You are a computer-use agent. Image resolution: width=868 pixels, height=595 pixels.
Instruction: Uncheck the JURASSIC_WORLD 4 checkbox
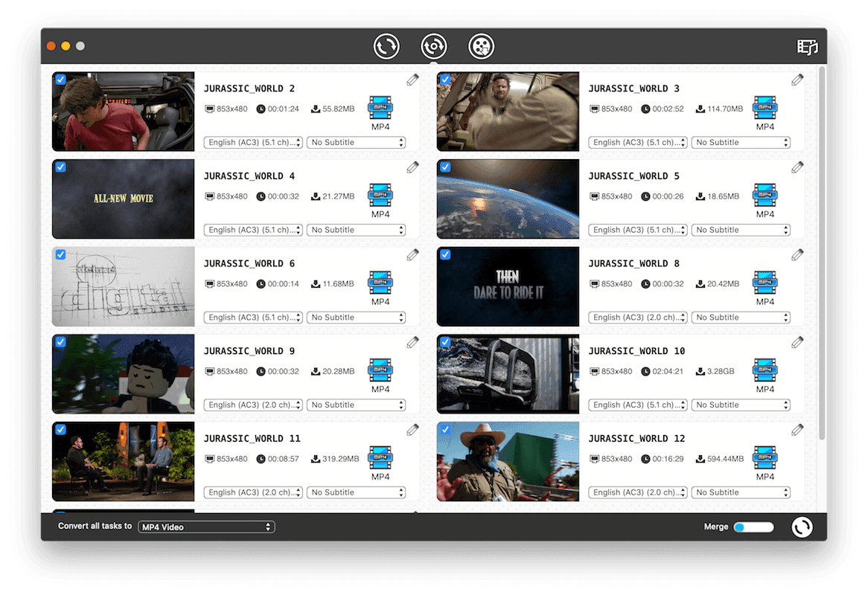point(60,167)
